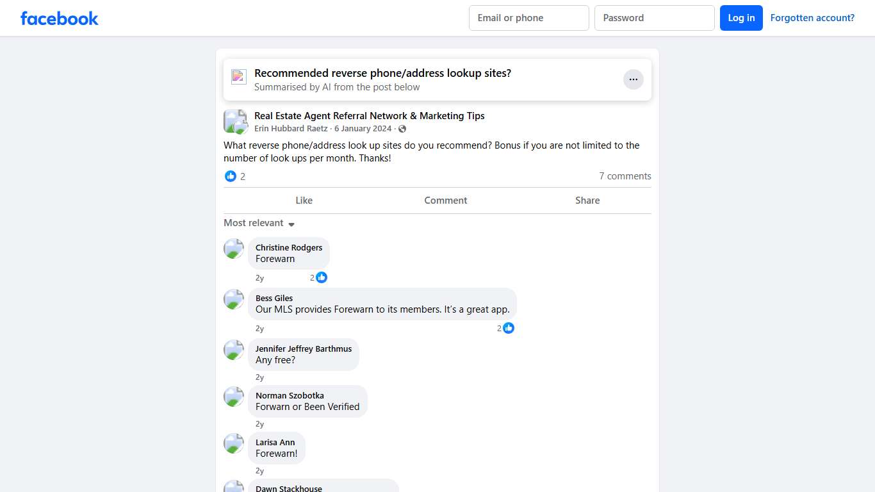Viewport: 875px width, 492px height.
Task: Click the Email or phone input field
Action: (528, 18)
